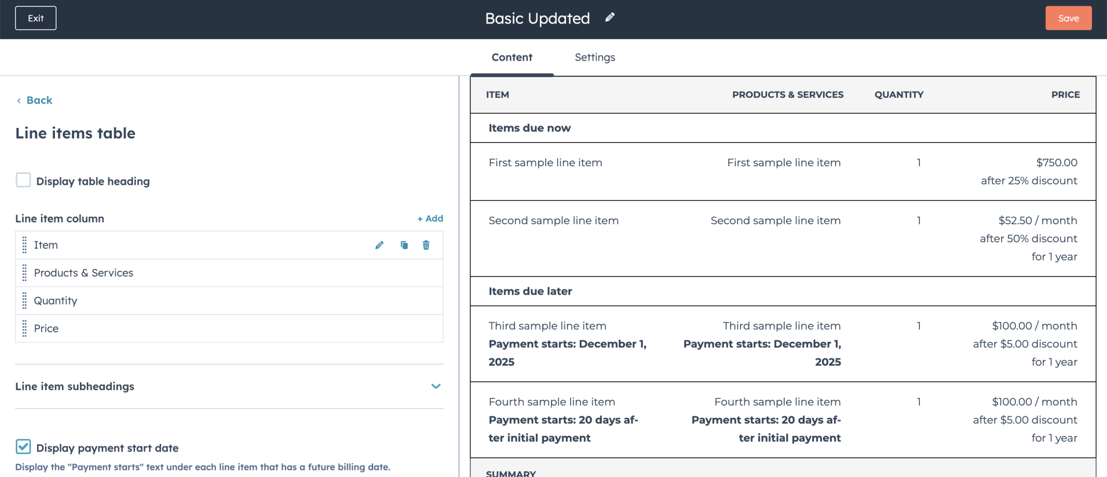This screenshot has width=1107, height=477.
Task: Click the $52.50 / month price
Action: pyautogui.click(x=1038, y=221)
